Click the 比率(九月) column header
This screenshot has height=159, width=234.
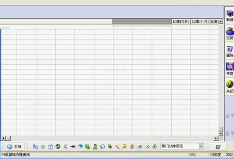181,21
